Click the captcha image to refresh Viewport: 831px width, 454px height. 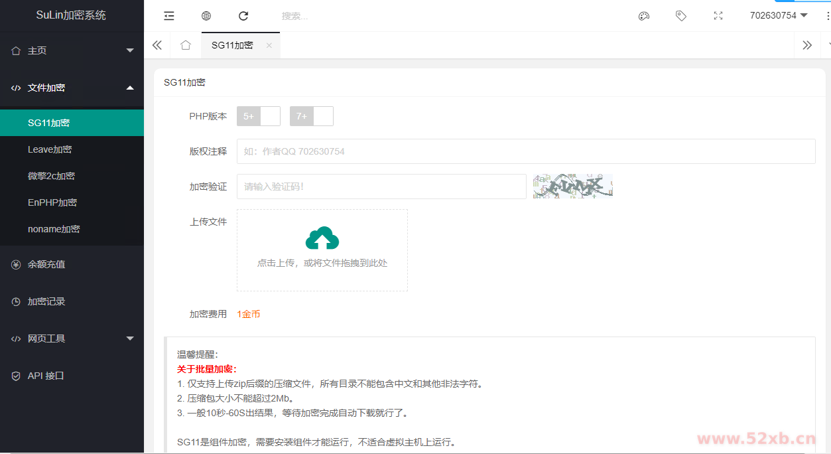pos(573,187)
